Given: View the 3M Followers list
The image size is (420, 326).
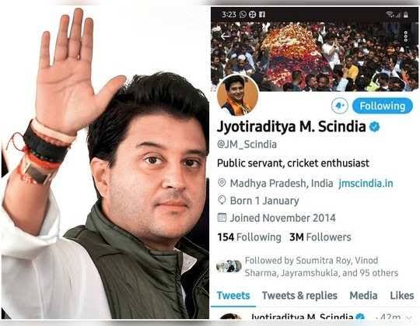Looking at the screenshot, I should coord(320,237).
